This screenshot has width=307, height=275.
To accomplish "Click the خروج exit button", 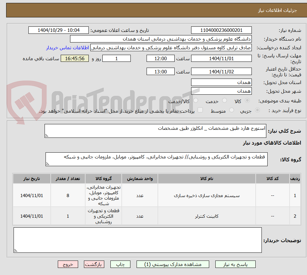I will (68, 264).
